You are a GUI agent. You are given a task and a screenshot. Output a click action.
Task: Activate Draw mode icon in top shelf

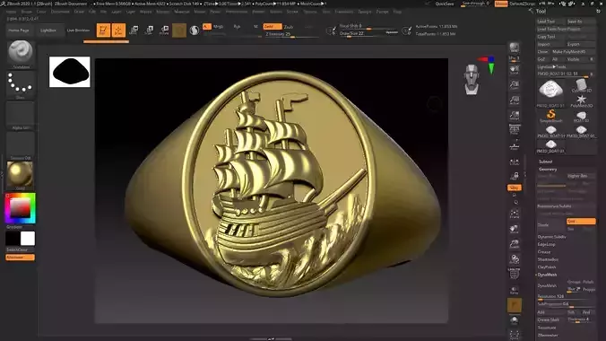118,31
